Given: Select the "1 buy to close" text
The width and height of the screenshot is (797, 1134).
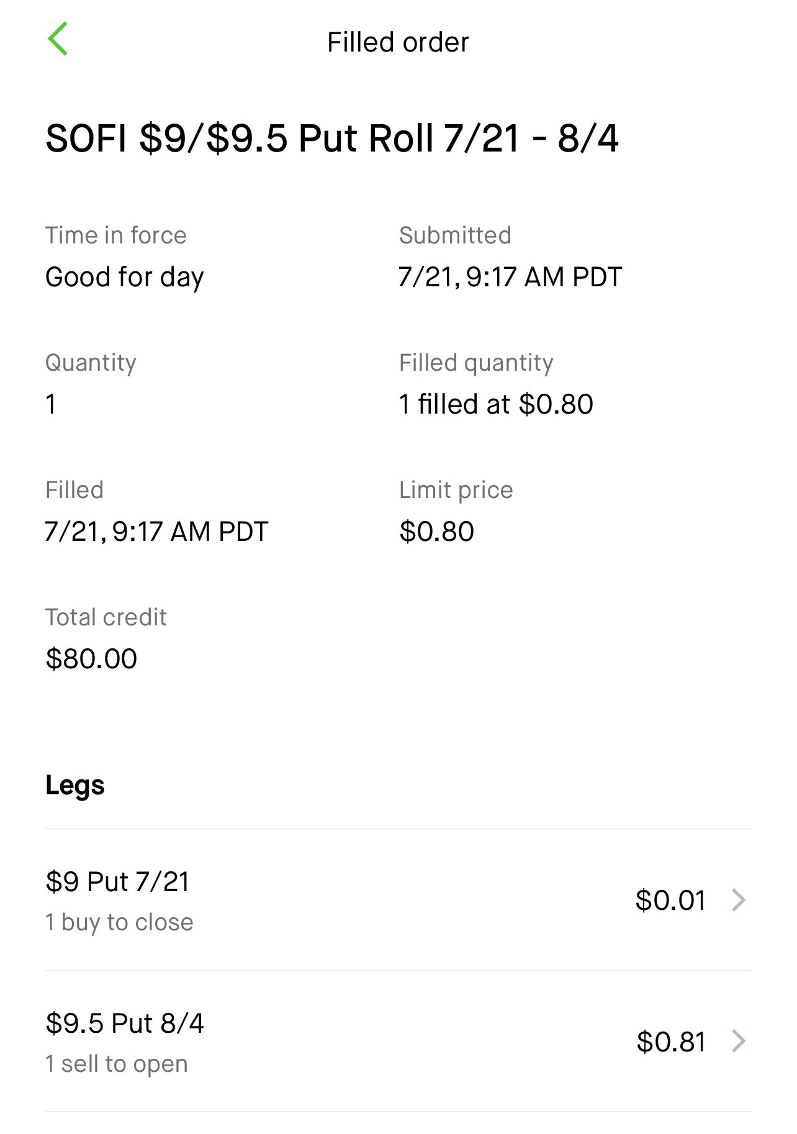Looking at the screenshot, I should (119, 922).
